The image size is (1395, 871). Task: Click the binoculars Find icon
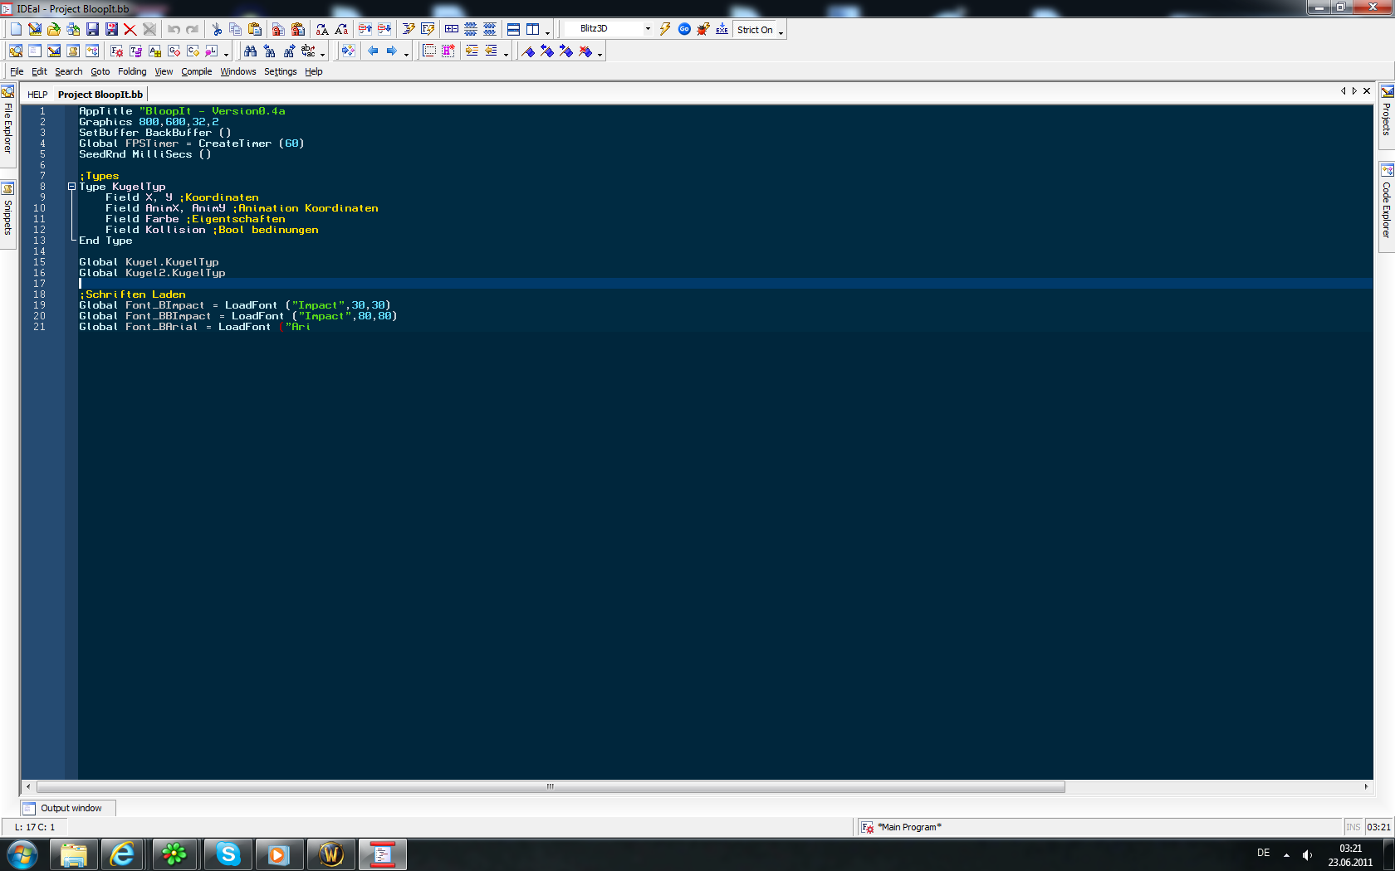250,51
